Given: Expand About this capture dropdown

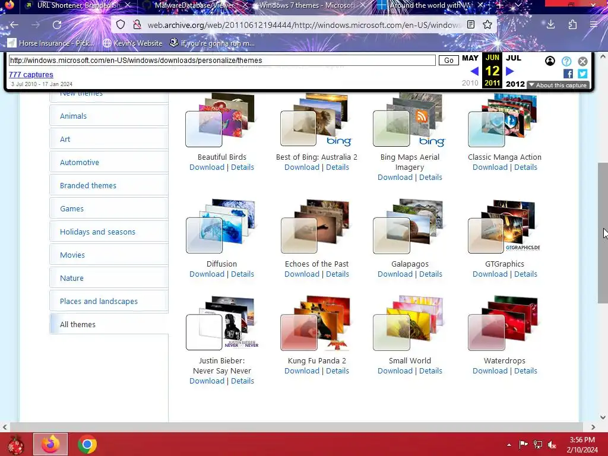Looking at the screenshot, I should pos(558,85).
